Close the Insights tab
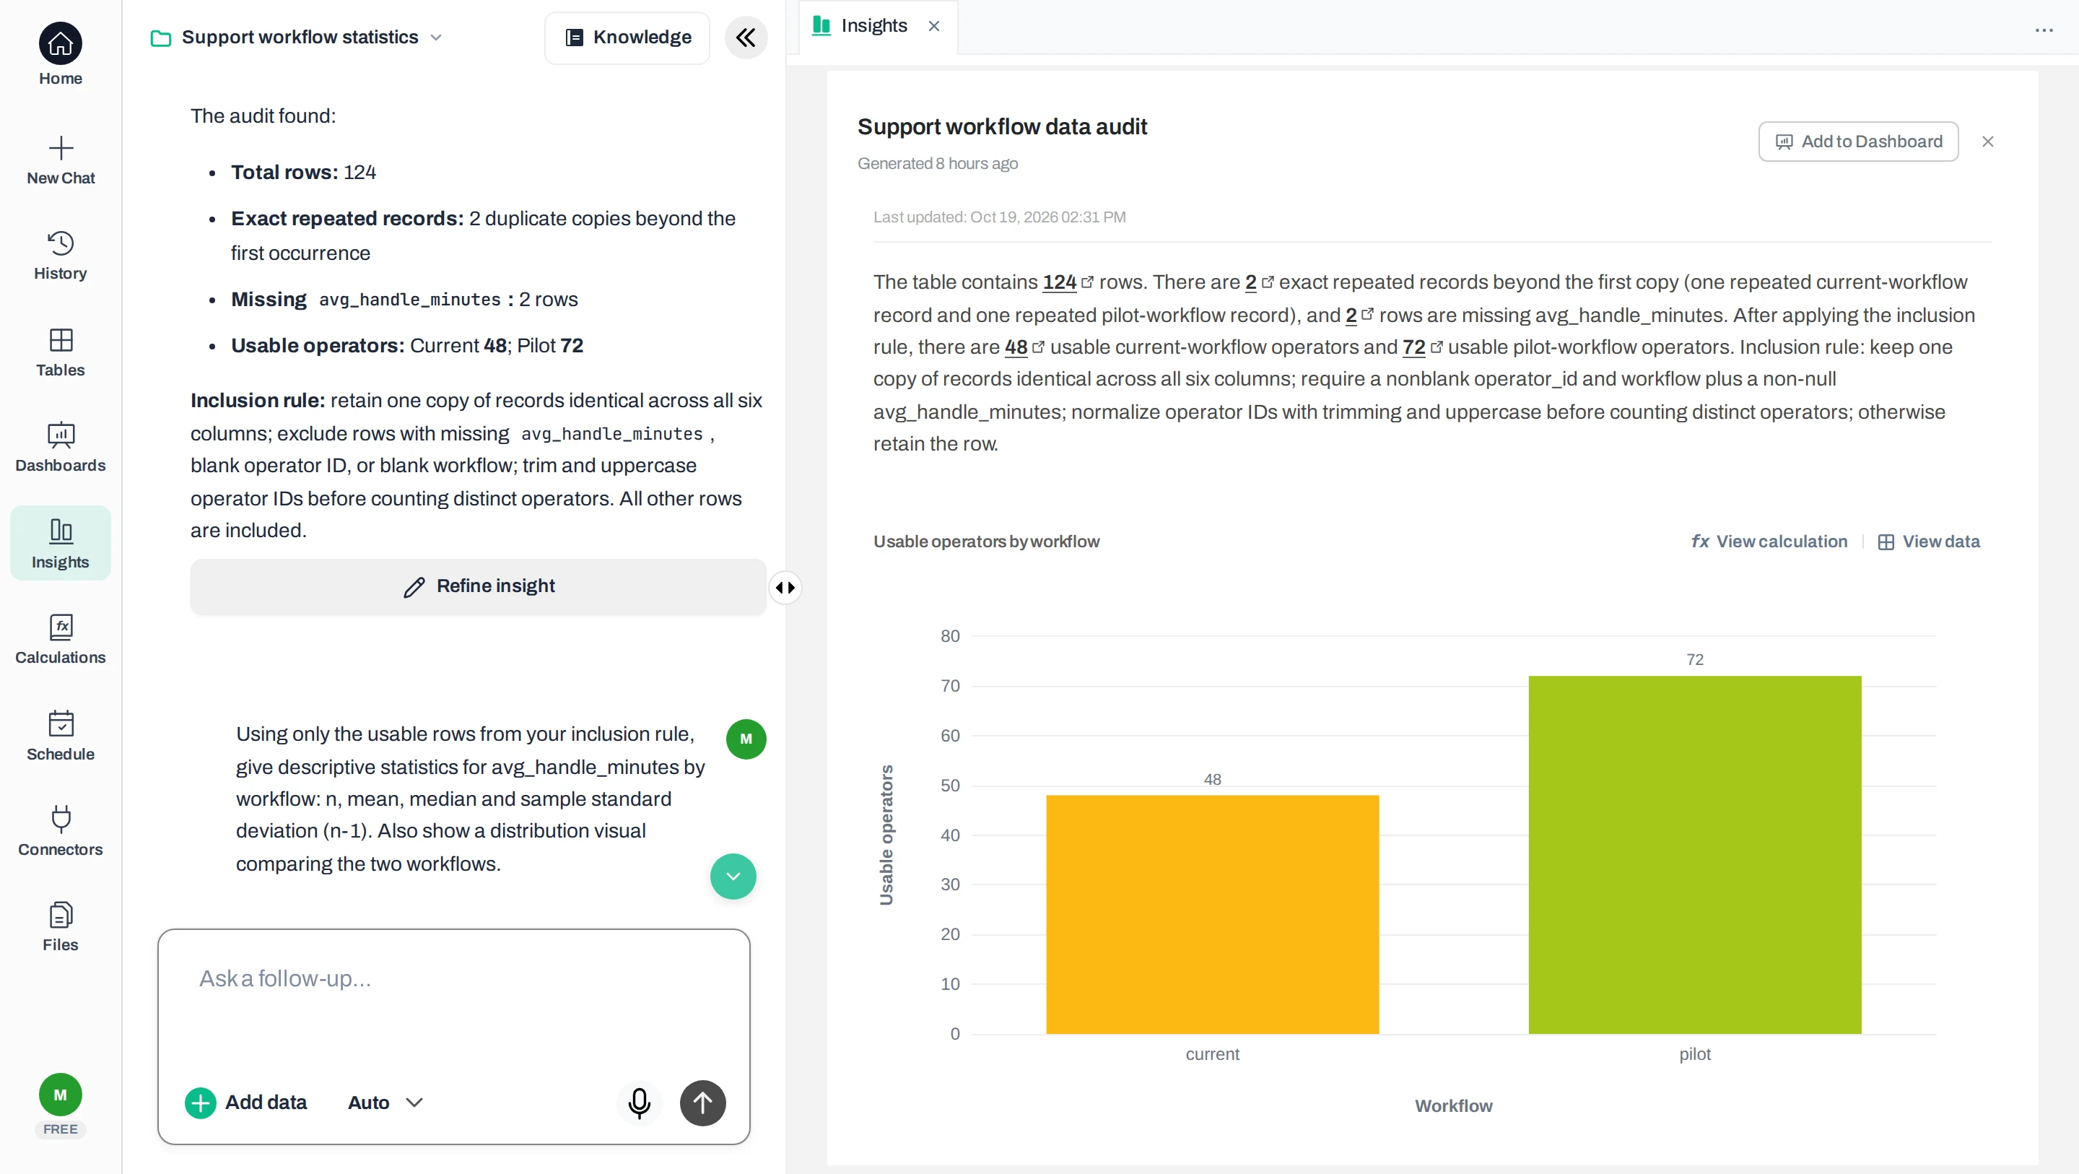The height and width of the screenshot is (1174, 2079). [x=934, y=26]
